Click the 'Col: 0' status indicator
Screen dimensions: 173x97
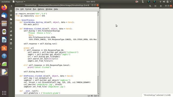(96, 96)
